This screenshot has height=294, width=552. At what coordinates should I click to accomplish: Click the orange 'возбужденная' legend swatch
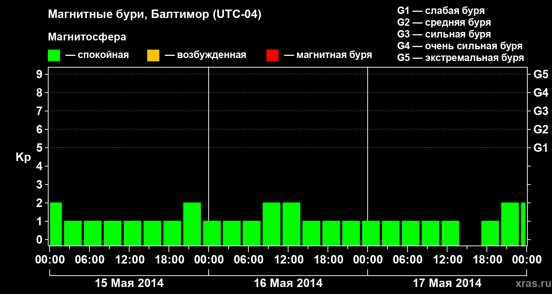[x=153, y=55]
